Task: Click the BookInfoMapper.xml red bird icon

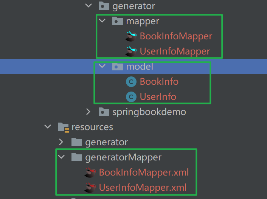Action: [90, 173]
